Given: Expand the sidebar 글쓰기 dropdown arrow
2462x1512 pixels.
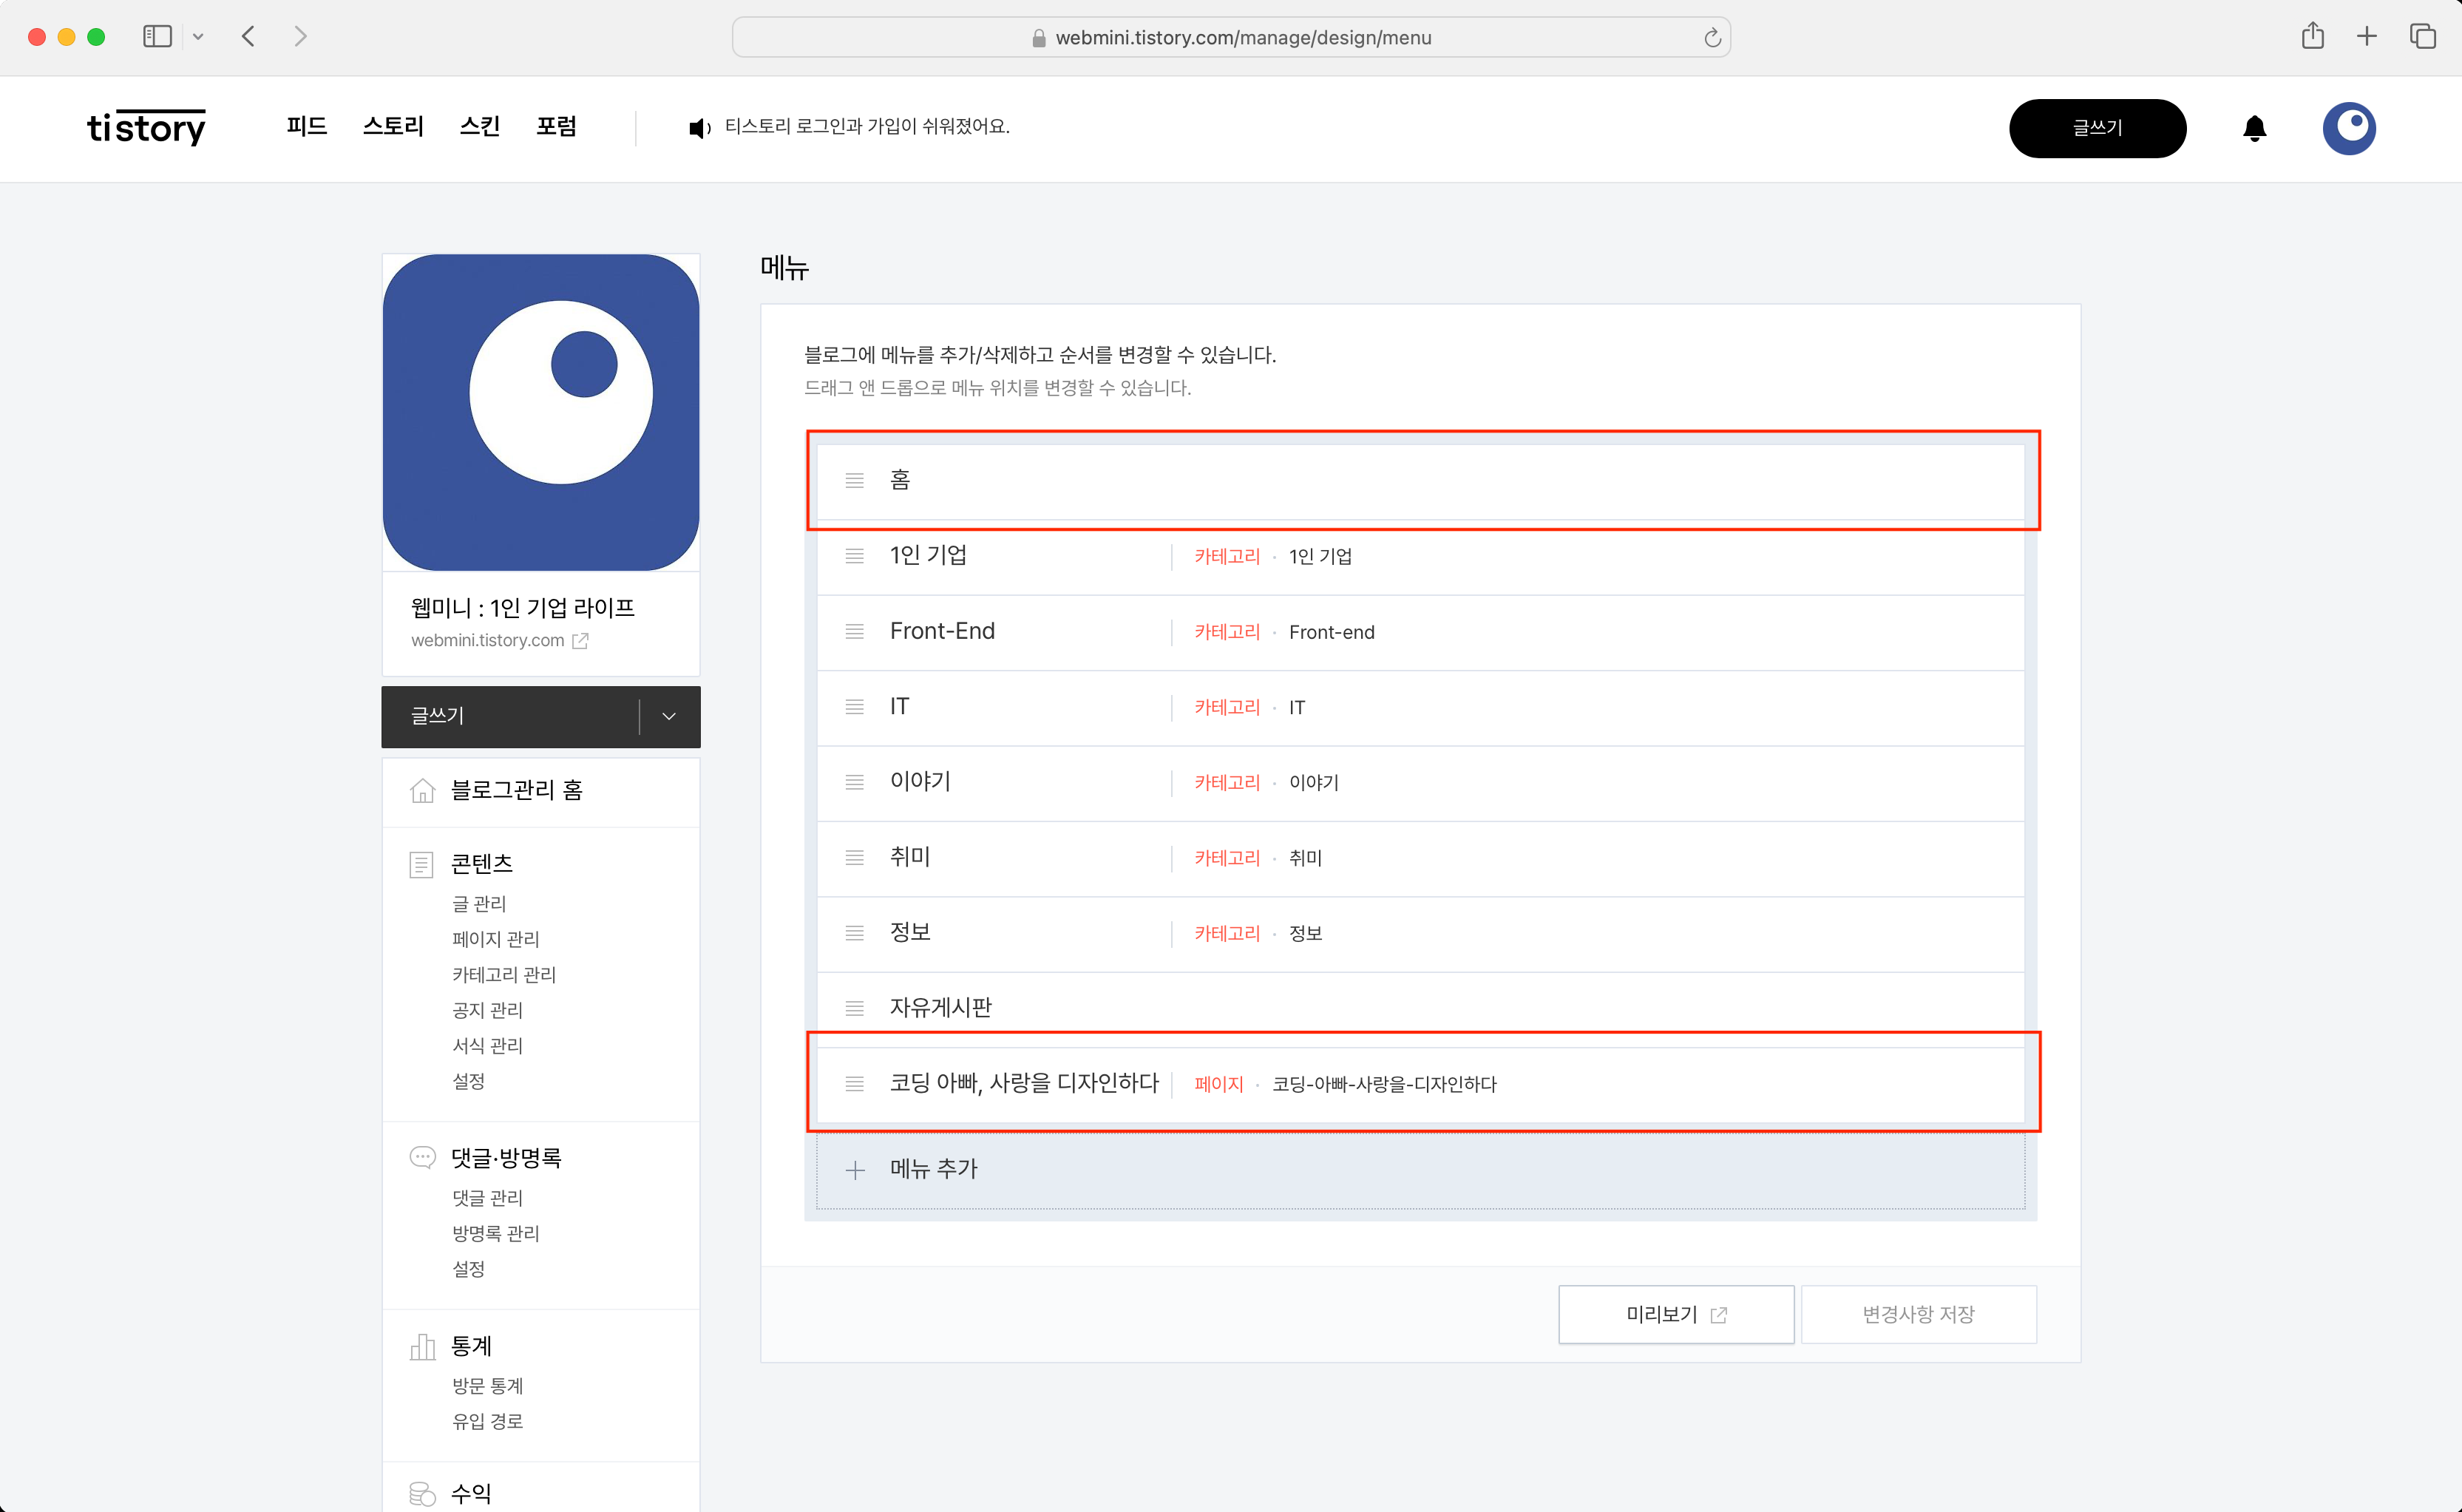Looking at the screenshot, I should [669, 716].
